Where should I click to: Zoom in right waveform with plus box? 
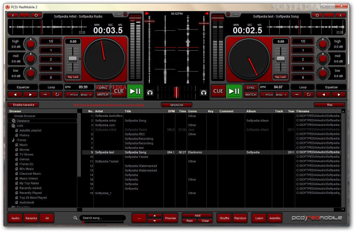point(342,32)
